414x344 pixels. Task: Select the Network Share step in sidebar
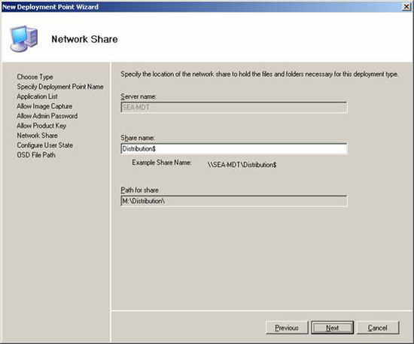pos(37,135)
